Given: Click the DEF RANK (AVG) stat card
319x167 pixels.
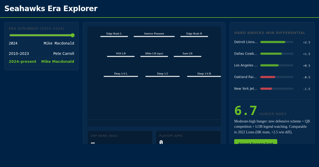Looking at the screenshot, I should (120, 138).
